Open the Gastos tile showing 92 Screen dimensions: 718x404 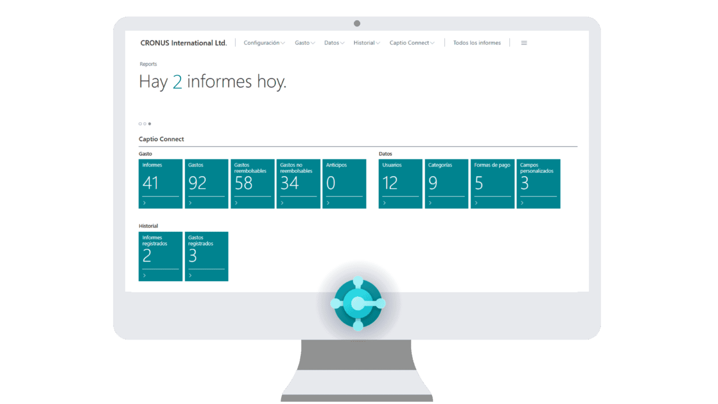coord(206,183)
